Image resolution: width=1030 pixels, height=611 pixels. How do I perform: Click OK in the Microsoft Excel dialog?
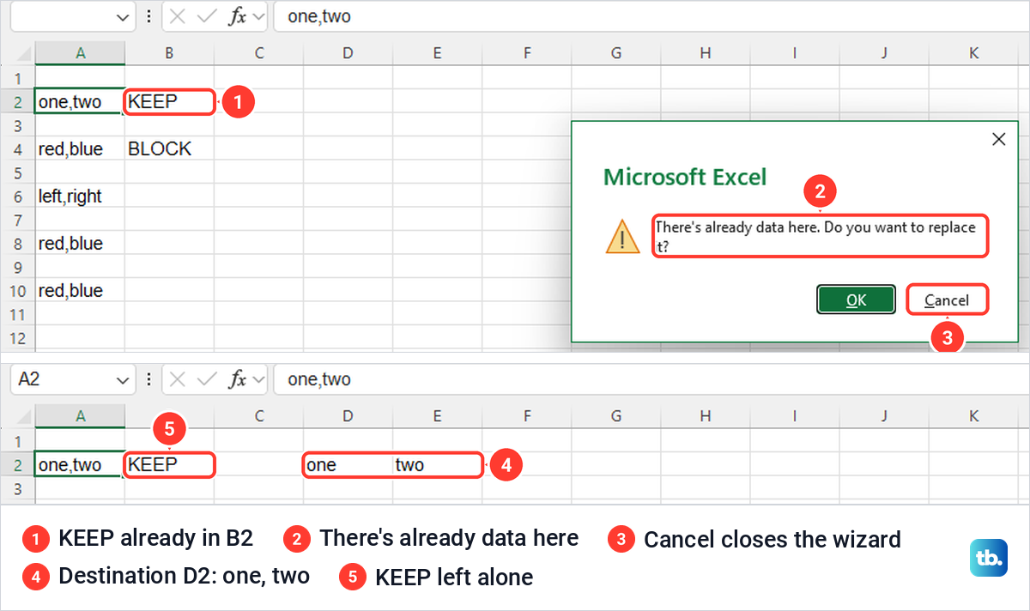pos(856,299)
